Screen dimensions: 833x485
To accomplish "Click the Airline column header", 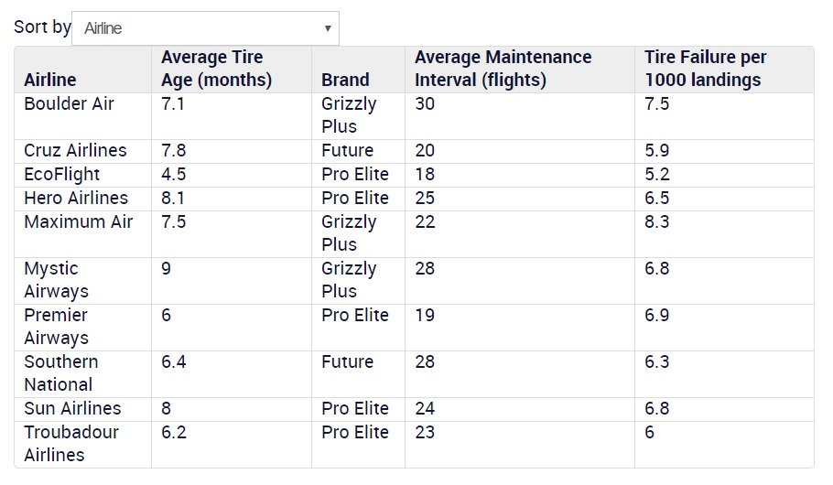I will click(50, 80).
